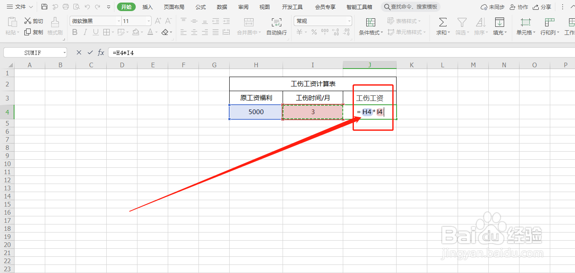Click the Thousands separator (000) icon
Screen dimensions: 575x273
click(325, 32)
